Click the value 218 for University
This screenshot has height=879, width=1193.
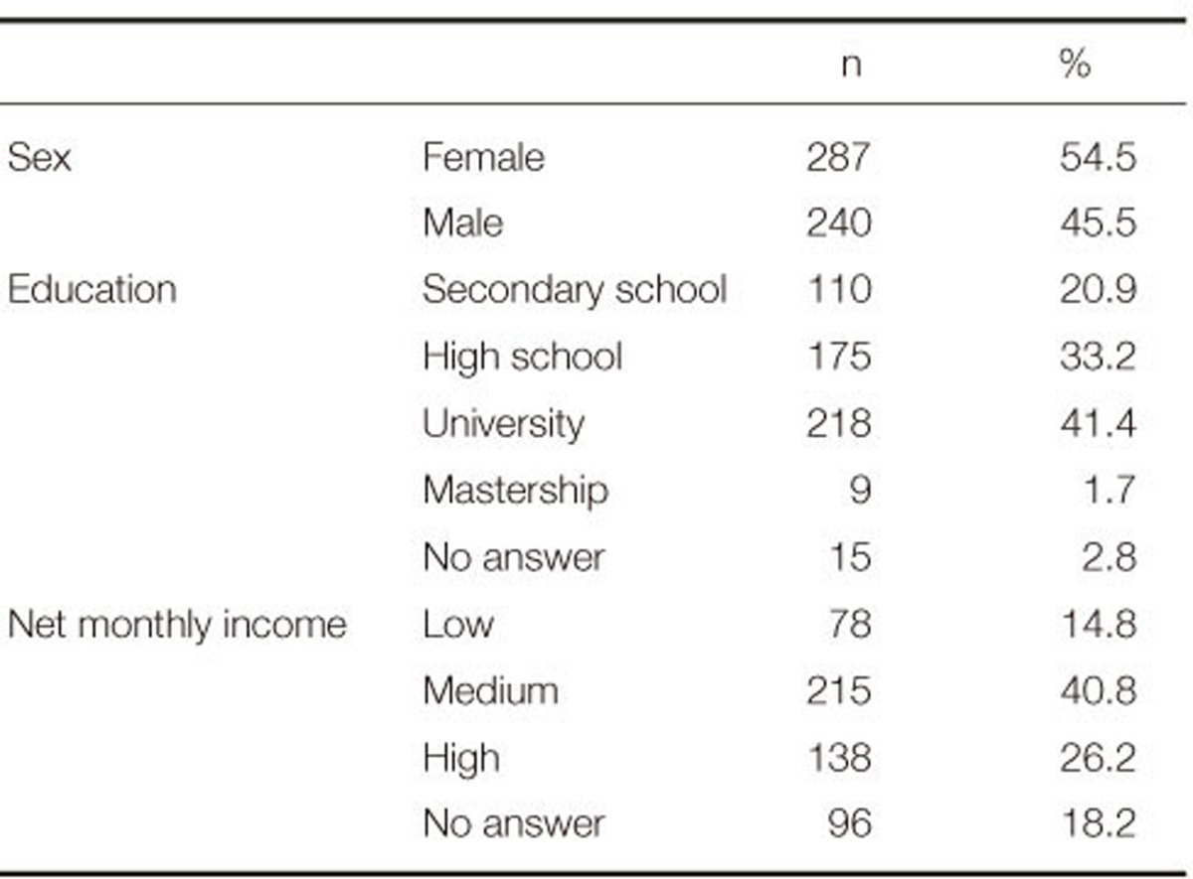pos(839,424)
